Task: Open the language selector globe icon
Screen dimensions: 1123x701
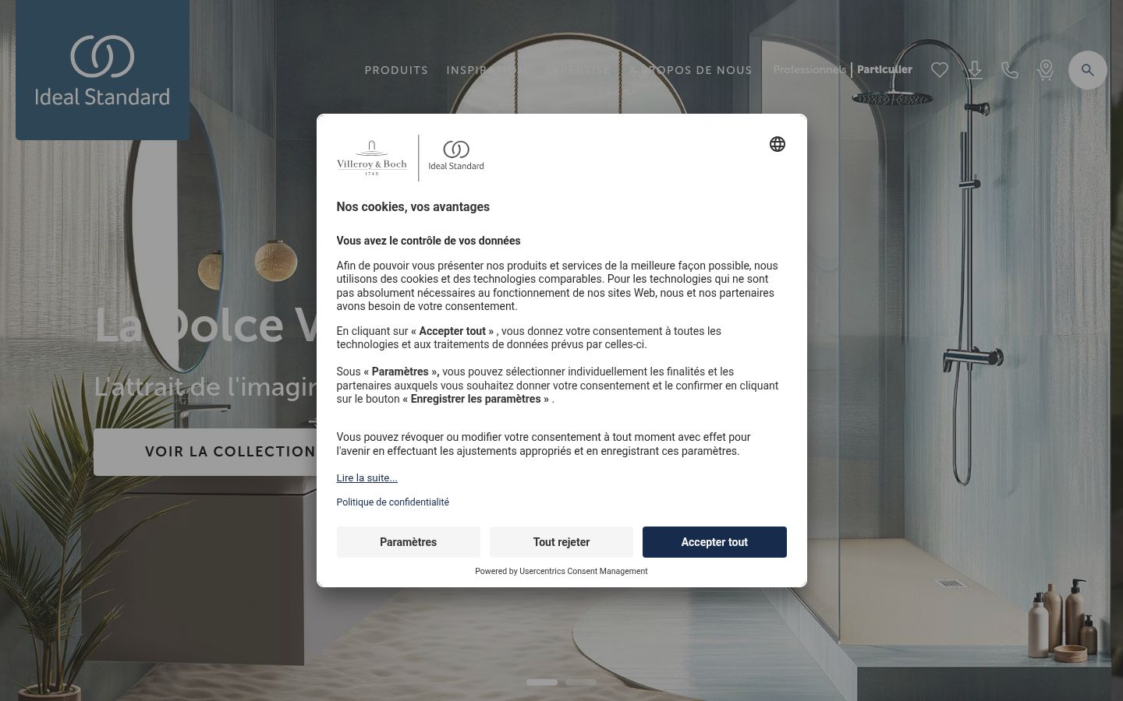Action: tap(777, 144)
